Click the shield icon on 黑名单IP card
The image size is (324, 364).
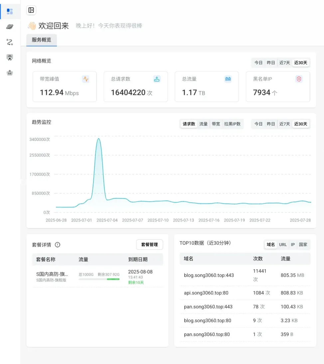click(x=299, y=79)
